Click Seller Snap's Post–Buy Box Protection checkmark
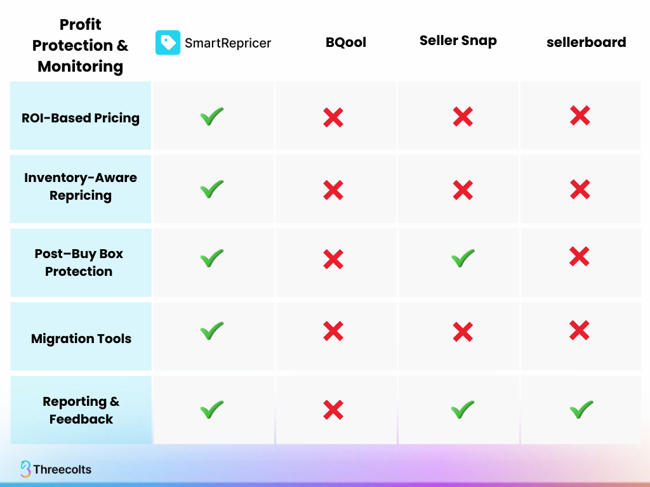Viewport: 650px width, 487px height. 463,258
